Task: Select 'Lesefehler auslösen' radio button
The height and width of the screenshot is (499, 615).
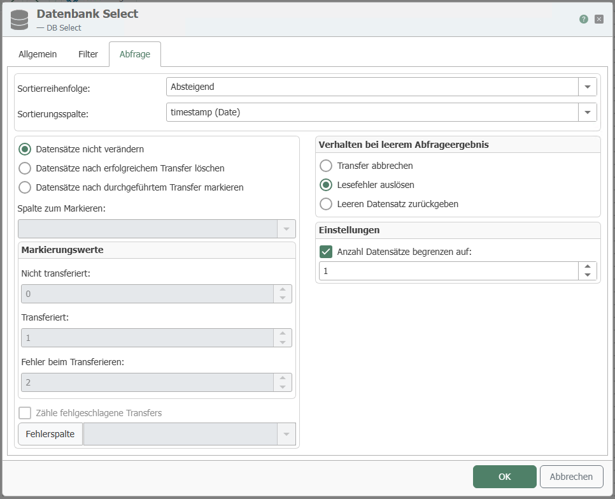Action: coord(326,185)
